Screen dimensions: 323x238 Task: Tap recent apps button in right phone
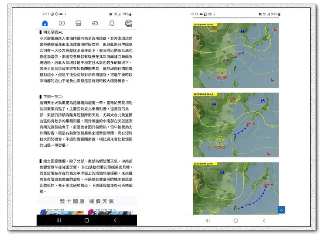[x=208, y=221]
